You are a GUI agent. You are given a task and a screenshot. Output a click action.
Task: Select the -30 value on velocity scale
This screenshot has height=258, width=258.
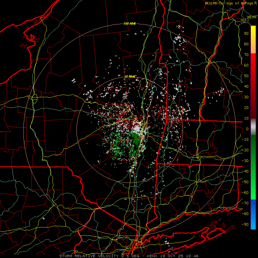click(245, 161)
